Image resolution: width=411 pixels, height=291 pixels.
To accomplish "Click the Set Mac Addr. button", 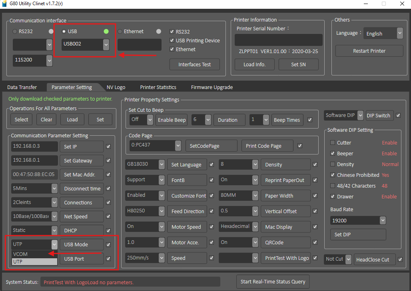I will pyautogui.click(x=82, y=174).
